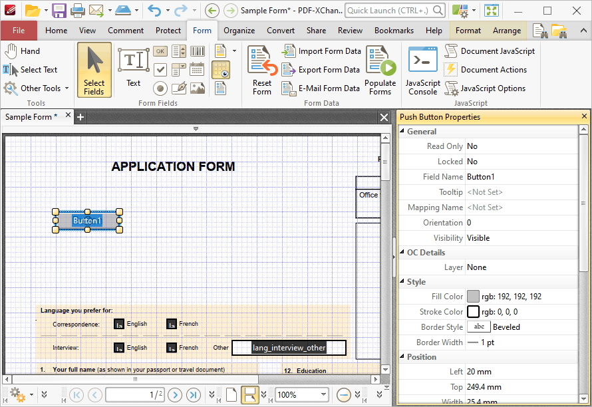
Task: Pick the Date field tool
Action: (197, 69)
